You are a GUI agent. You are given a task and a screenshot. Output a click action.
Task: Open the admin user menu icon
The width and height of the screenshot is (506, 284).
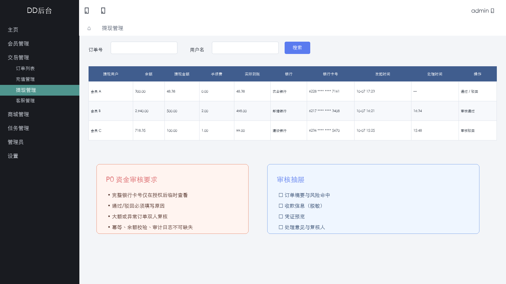click(x=492, y=11)
